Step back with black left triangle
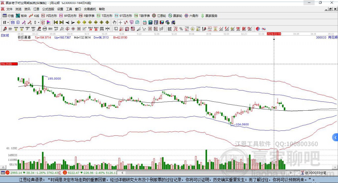338x183 pixels. [x=67, y=22]
